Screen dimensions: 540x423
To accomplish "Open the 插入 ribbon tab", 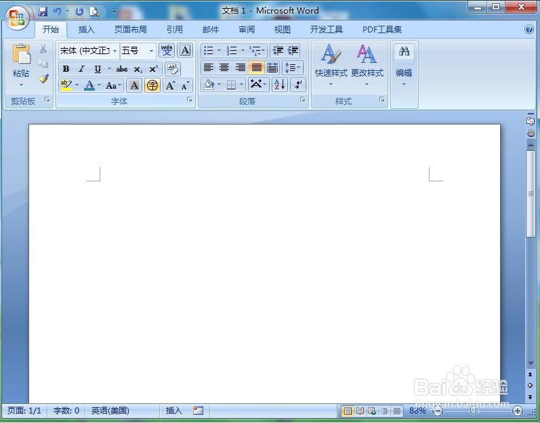I will click(x=87, y=30).
